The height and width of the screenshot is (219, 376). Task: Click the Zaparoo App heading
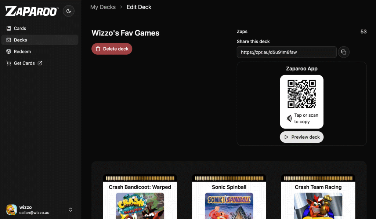click(302, 69)
